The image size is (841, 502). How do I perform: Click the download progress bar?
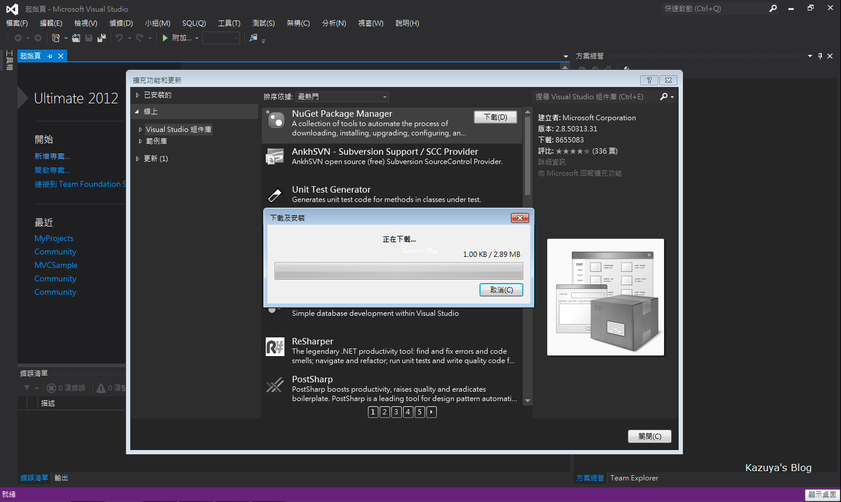click(x=399, y=271)
